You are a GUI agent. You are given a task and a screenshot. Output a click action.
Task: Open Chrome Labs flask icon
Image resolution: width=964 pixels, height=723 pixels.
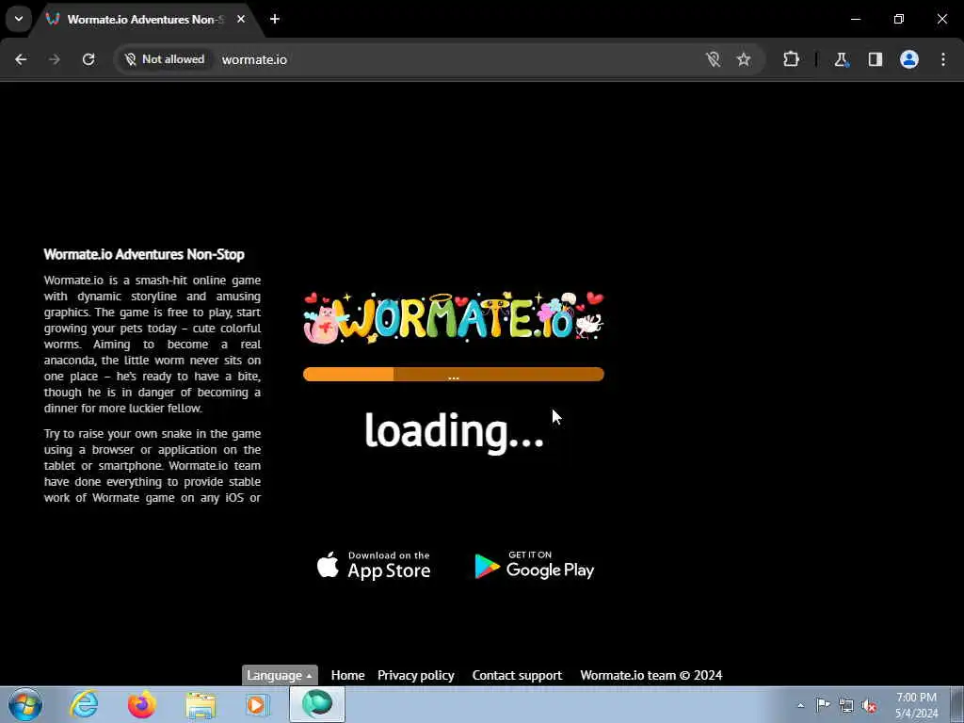(x=841, y=59)
